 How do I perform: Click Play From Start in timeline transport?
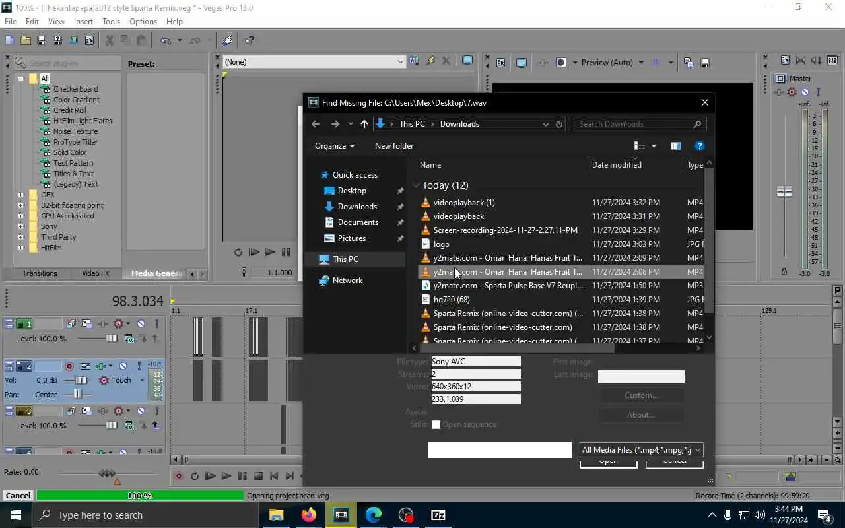tap(211, 476)
